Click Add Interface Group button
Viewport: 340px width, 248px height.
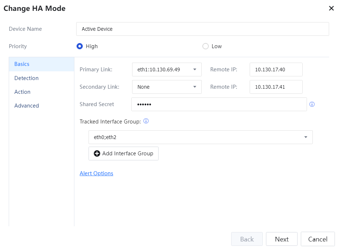tap(123, 154)
